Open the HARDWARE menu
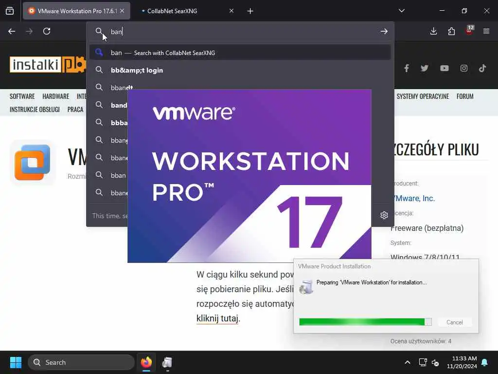The height and width of the screenshot is (374, 498). (x=55, y=96)
